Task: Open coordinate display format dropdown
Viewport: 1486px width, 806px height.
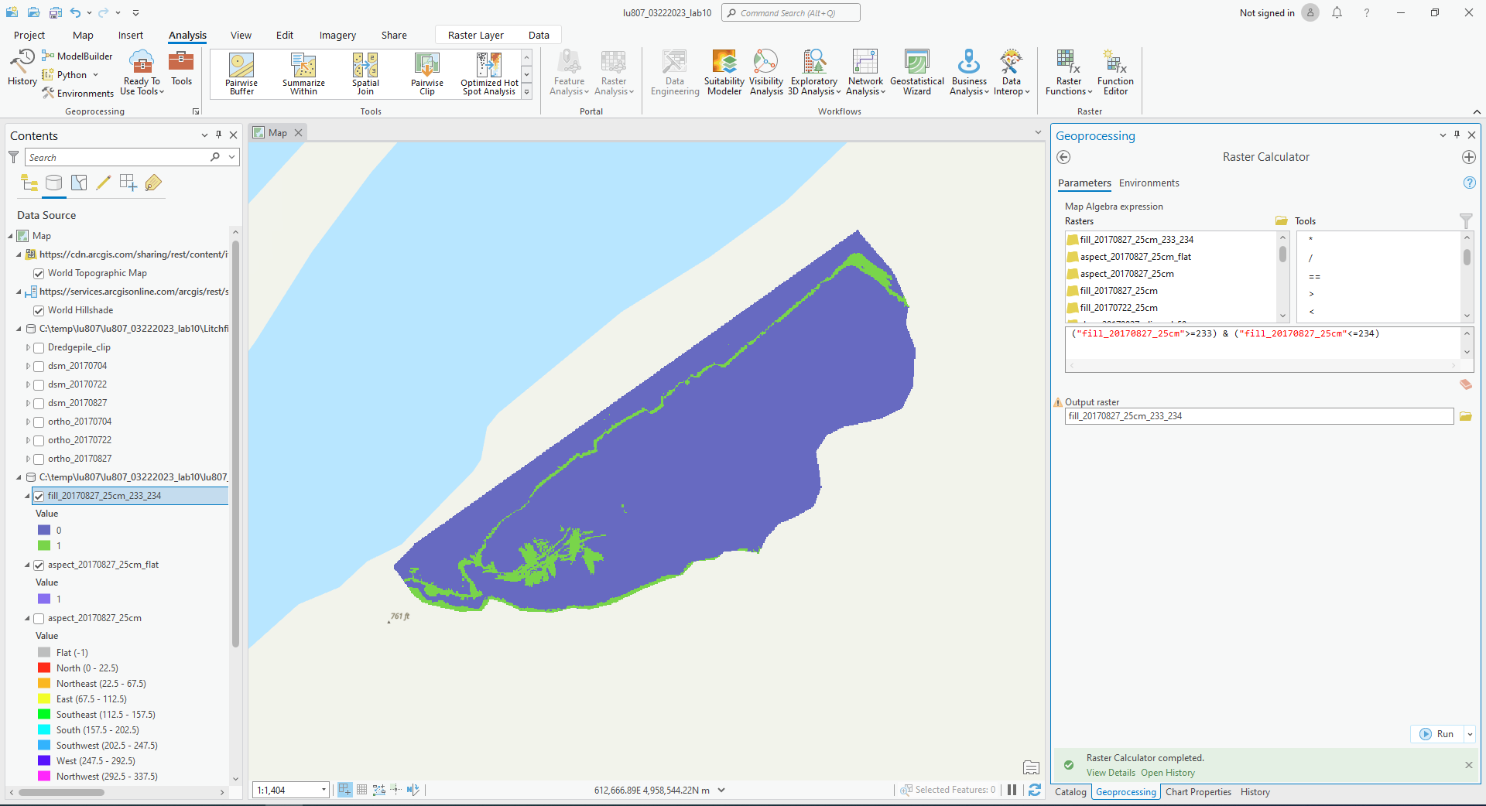Action: [x=721, y=790]
